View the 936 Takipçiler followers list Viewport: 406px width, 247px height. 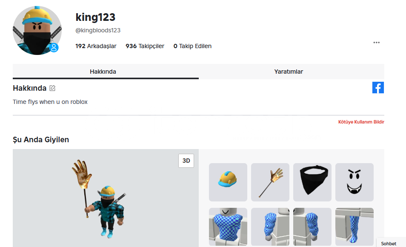click(145, 46)
